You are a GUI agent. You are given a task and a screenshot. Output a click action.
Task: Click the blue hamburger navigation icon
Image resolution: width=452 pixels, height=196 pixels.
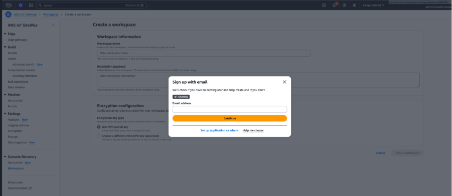click(9, 15)
